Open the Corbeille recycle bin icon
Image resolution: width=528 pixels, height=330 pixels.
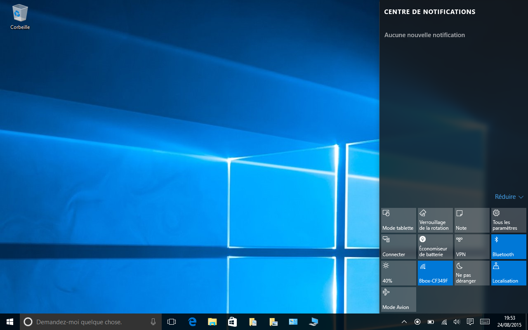click(x=20, y=17)
